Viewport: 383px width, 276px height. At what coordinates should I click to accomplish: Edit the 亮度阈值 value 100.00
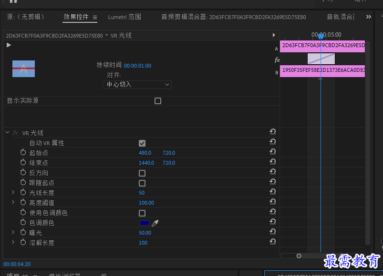tap(146, 203)
